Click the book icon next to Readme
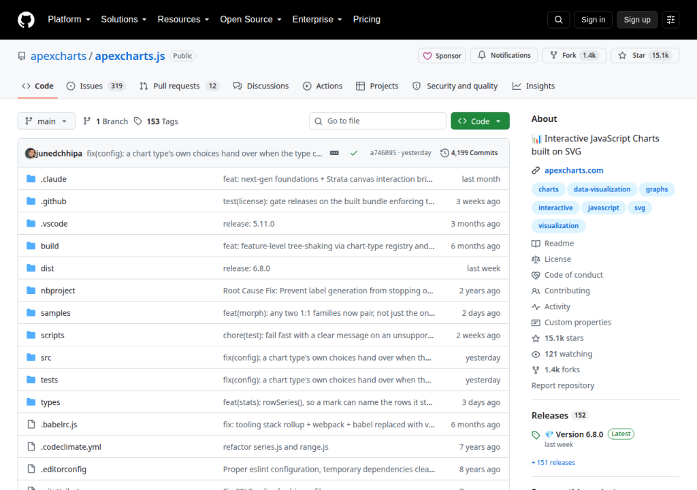 (536, 243)
